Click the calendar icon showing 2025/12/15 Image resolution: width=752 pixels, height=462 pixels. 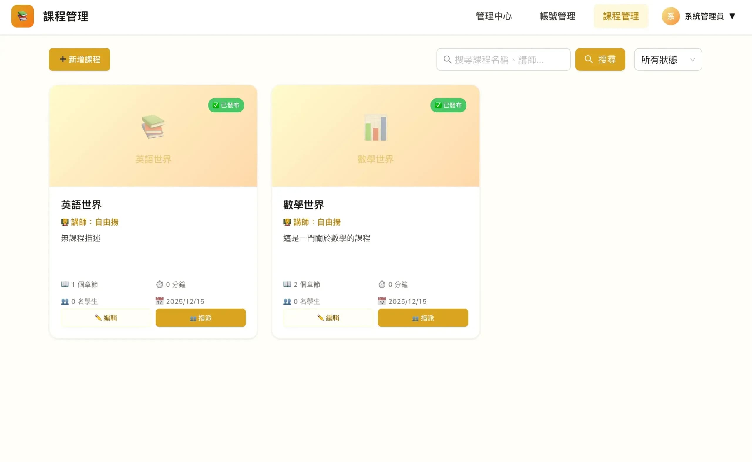point(160,301)
